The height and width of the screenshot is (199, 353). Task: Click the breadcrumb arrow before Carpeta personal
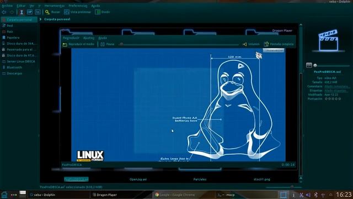click(x=40, y=19)
